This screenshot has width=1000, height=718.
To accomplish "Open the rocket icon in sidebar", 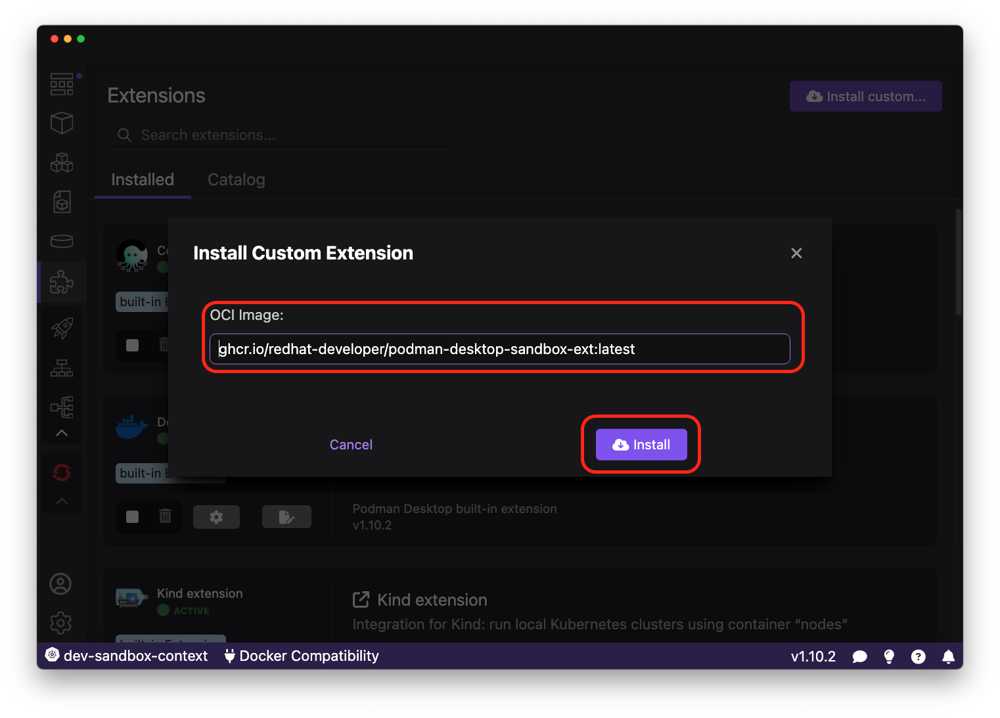I will coord(62,328).
